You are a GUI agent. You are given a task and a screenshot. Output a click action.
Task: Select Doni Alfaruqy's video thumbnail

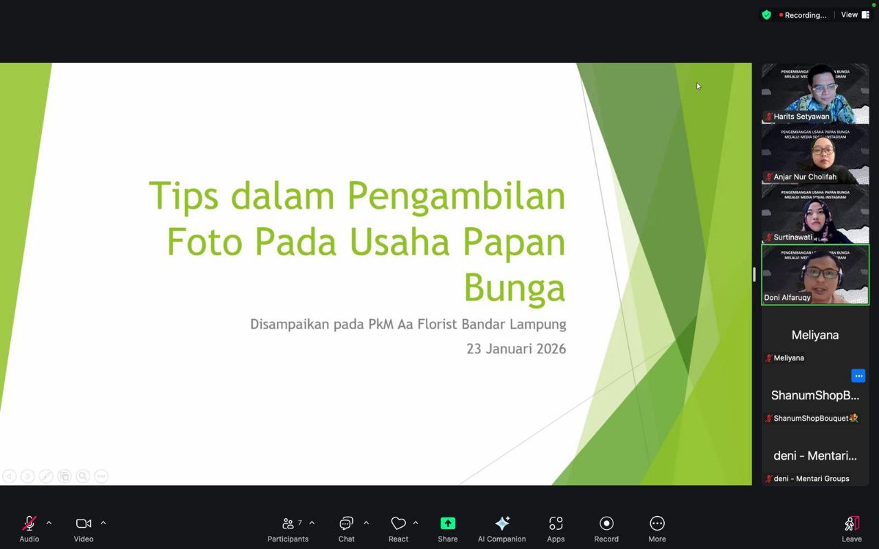click(815, 274)
